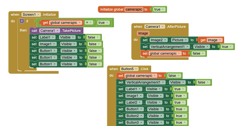
Task: Select the call Camera1 TakePicture purple block
Action: coord(56,31)
